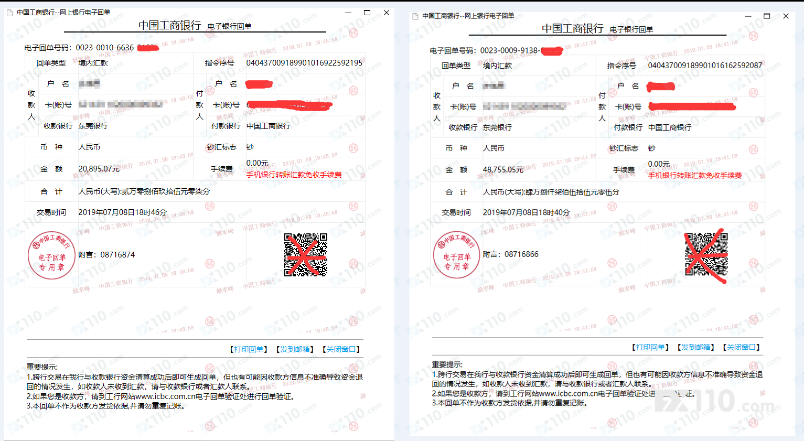Click 关闭窗口 link on the left receipt
Screen dimensions: 804x441
click(341, 349)
